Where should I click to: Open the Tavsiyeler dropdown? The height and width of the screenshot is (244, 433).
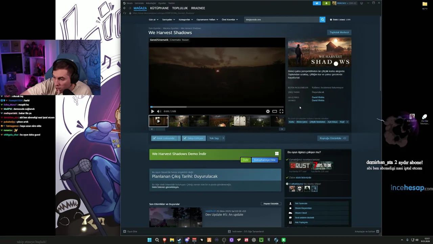169,20
